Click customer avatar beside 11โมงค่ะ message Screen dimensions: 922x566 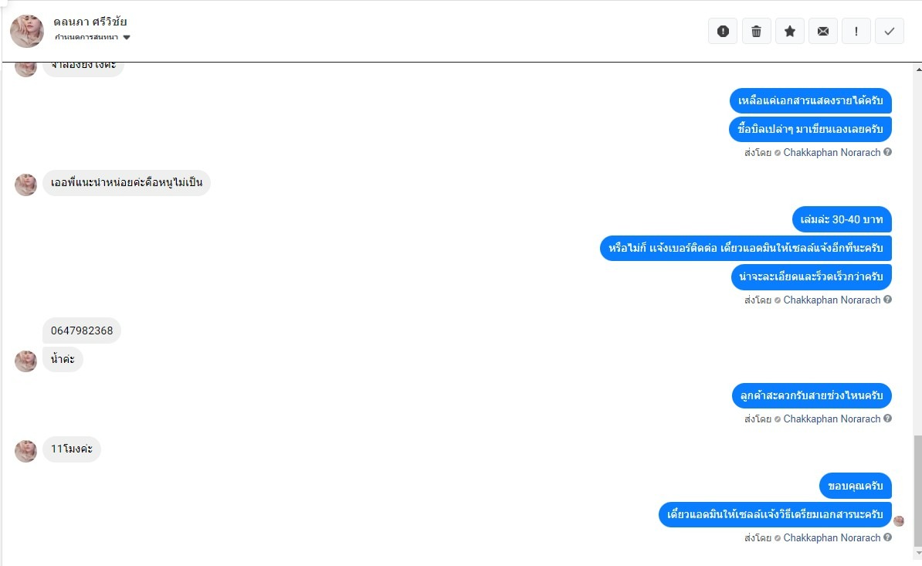tap(26, 451)
